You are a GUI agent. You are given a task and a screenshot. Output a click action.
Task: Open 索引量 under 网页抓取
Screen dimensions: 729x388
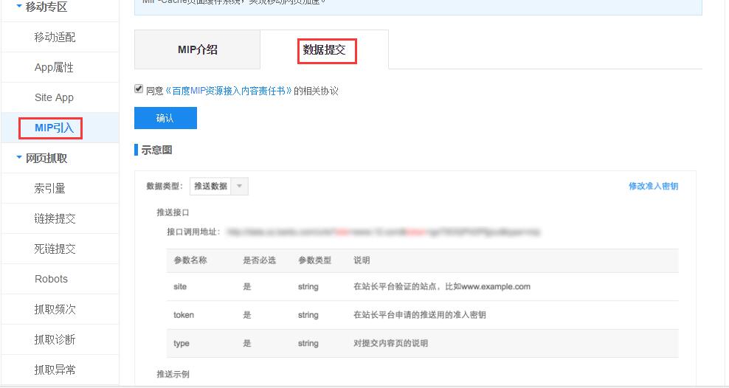click(50, 188)
